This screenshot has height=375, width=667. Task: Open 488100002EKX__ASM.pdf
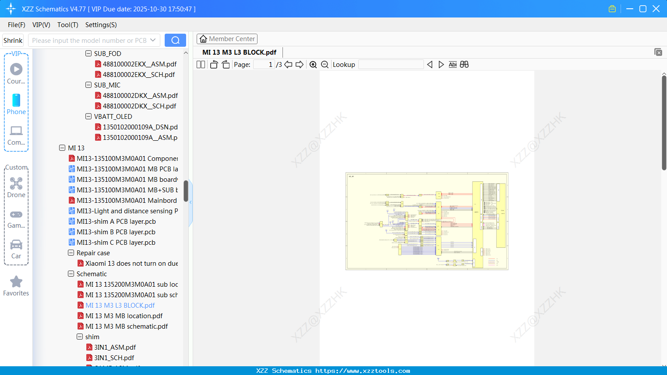[x=140, y=64]
